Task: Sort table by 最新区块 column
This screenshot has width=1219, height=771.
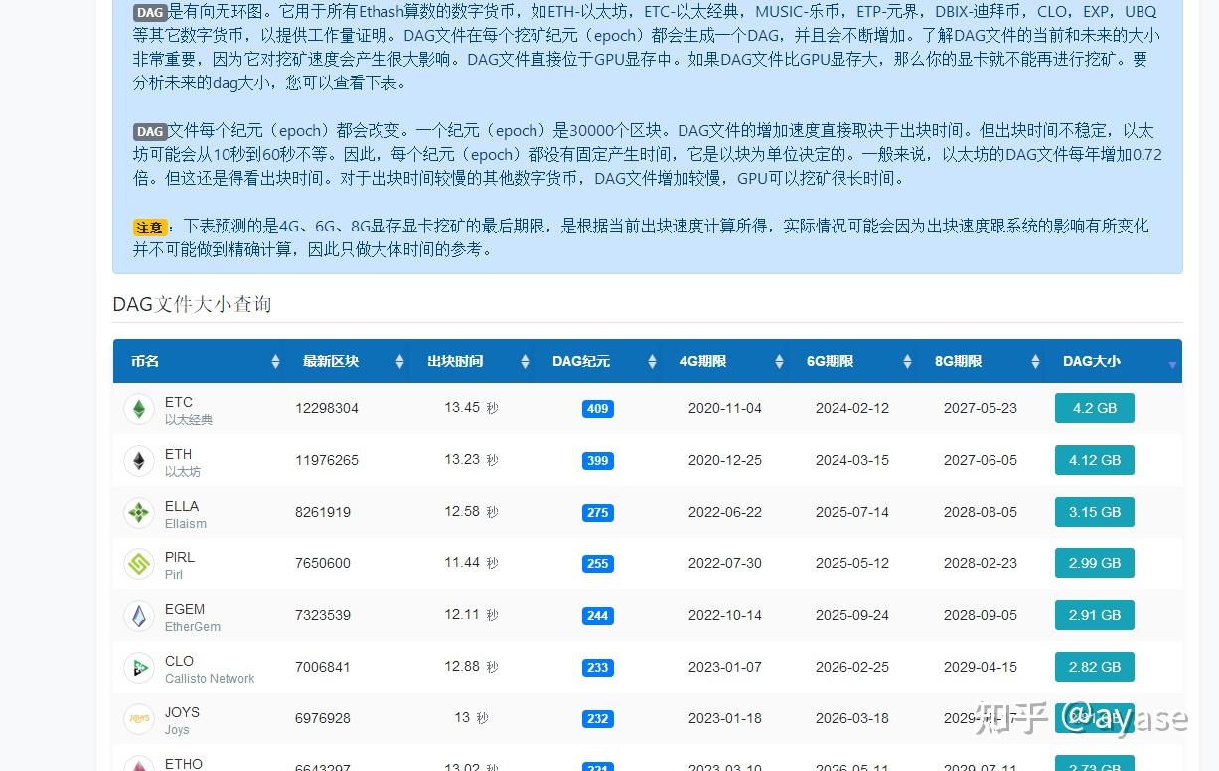Action: pos(348,361)
